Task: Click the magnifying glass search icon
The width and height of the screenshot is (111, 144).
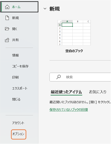Action: click(59, 77)
